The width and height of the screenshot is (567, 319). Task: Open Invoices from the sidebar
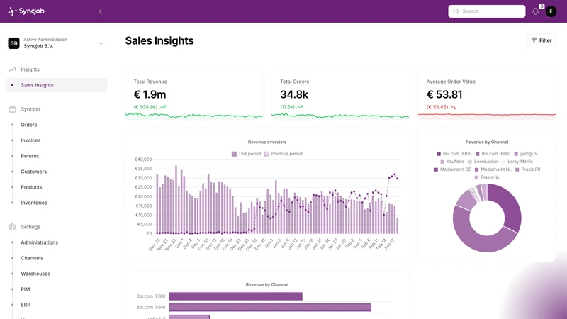tap(30, 140)
